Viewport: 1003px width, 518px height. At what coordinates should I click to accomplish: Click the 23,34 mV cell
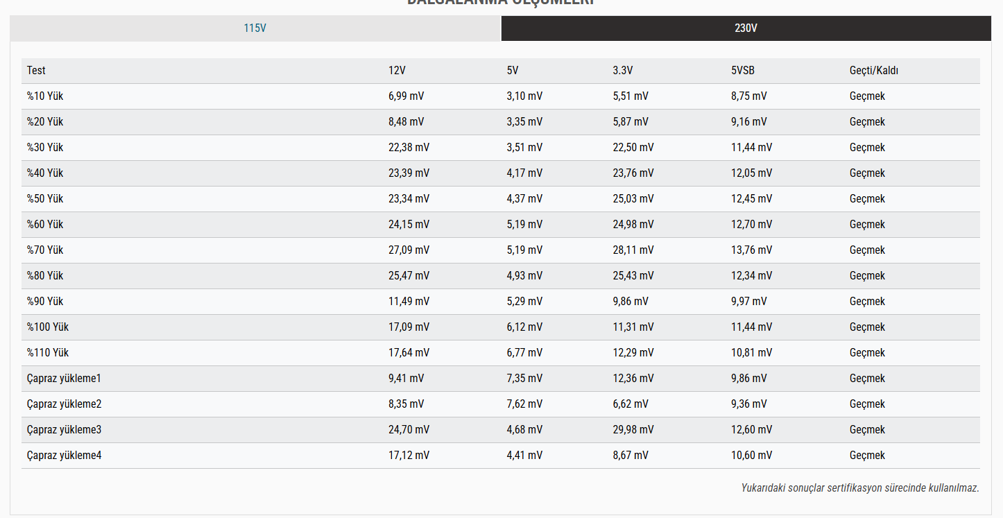pos(409,199)
